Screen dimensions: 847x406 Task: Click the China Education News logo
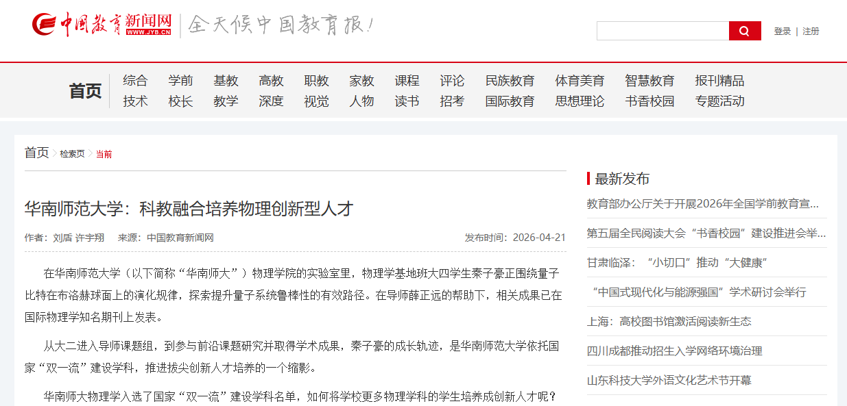point(102,25)
